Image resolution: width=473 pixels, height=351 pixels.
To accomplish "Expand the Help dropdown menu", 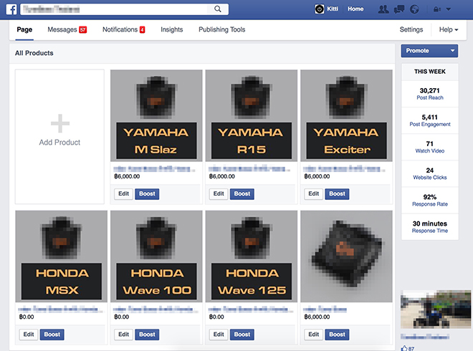I will coord(449,29).
